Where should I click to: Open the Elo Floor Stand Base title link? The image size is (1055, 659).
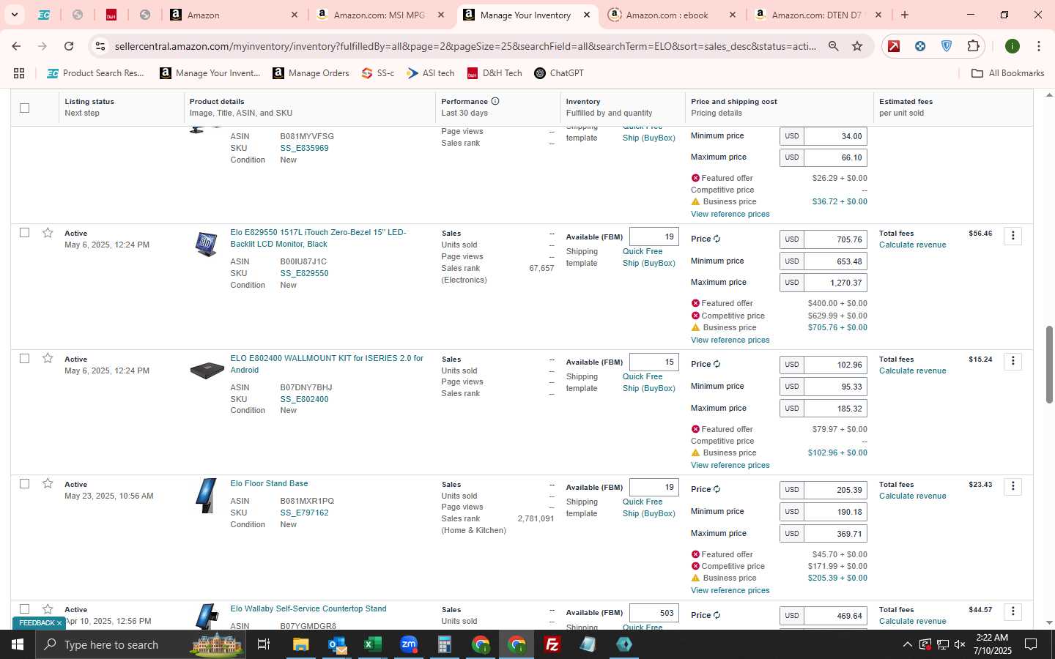269,483
